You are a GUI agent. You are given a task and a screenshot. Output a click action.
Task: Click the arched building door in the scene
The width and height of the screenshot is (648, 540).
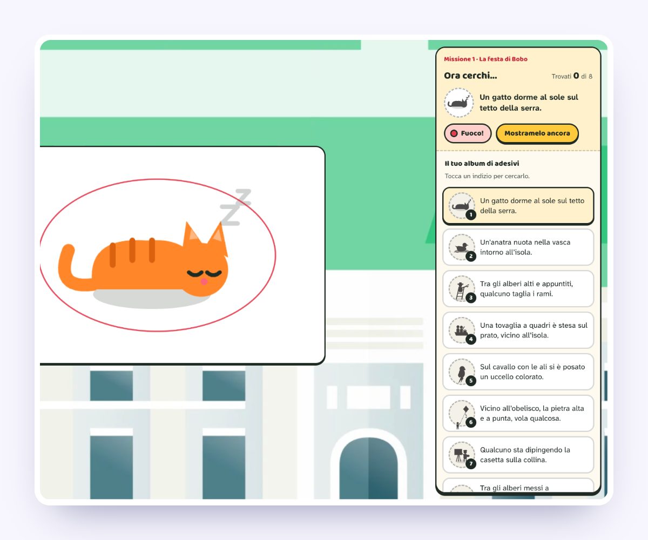[x=368, y=468]
